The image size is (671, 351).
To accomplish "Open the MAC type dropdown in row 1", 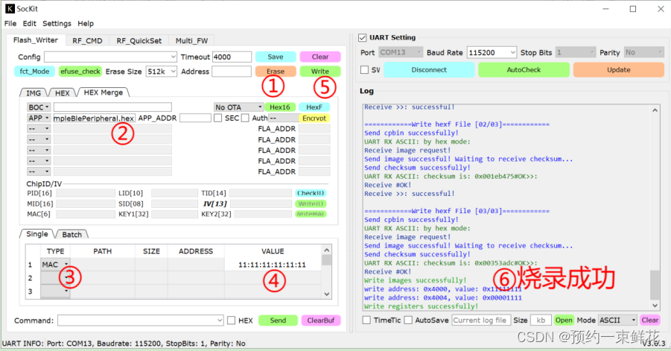I will (55, 265).
